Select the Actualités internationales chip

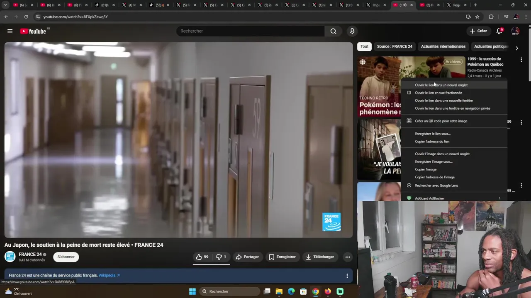443,46
